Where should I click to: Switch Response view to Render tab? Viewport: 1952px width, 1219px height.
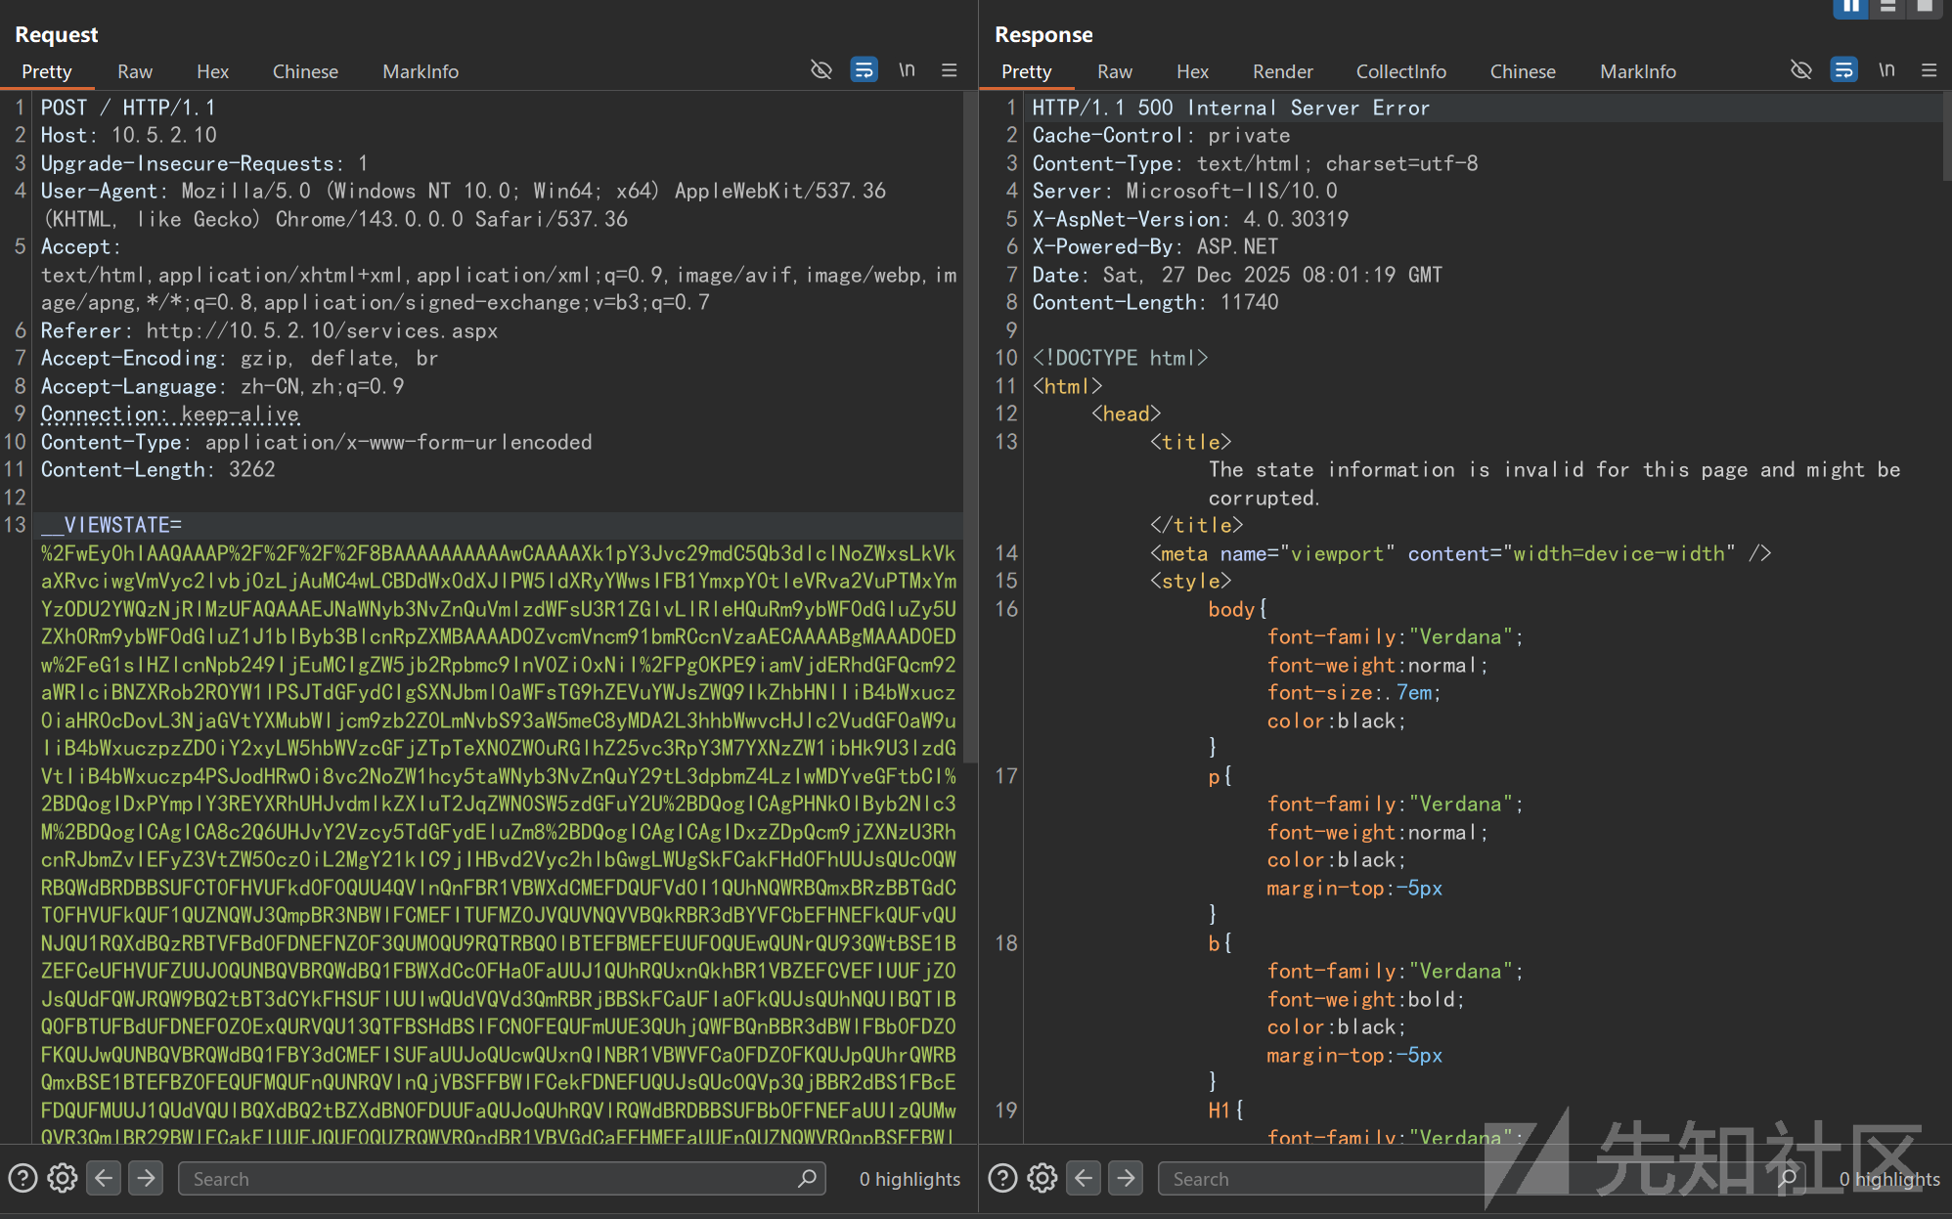1282,71
